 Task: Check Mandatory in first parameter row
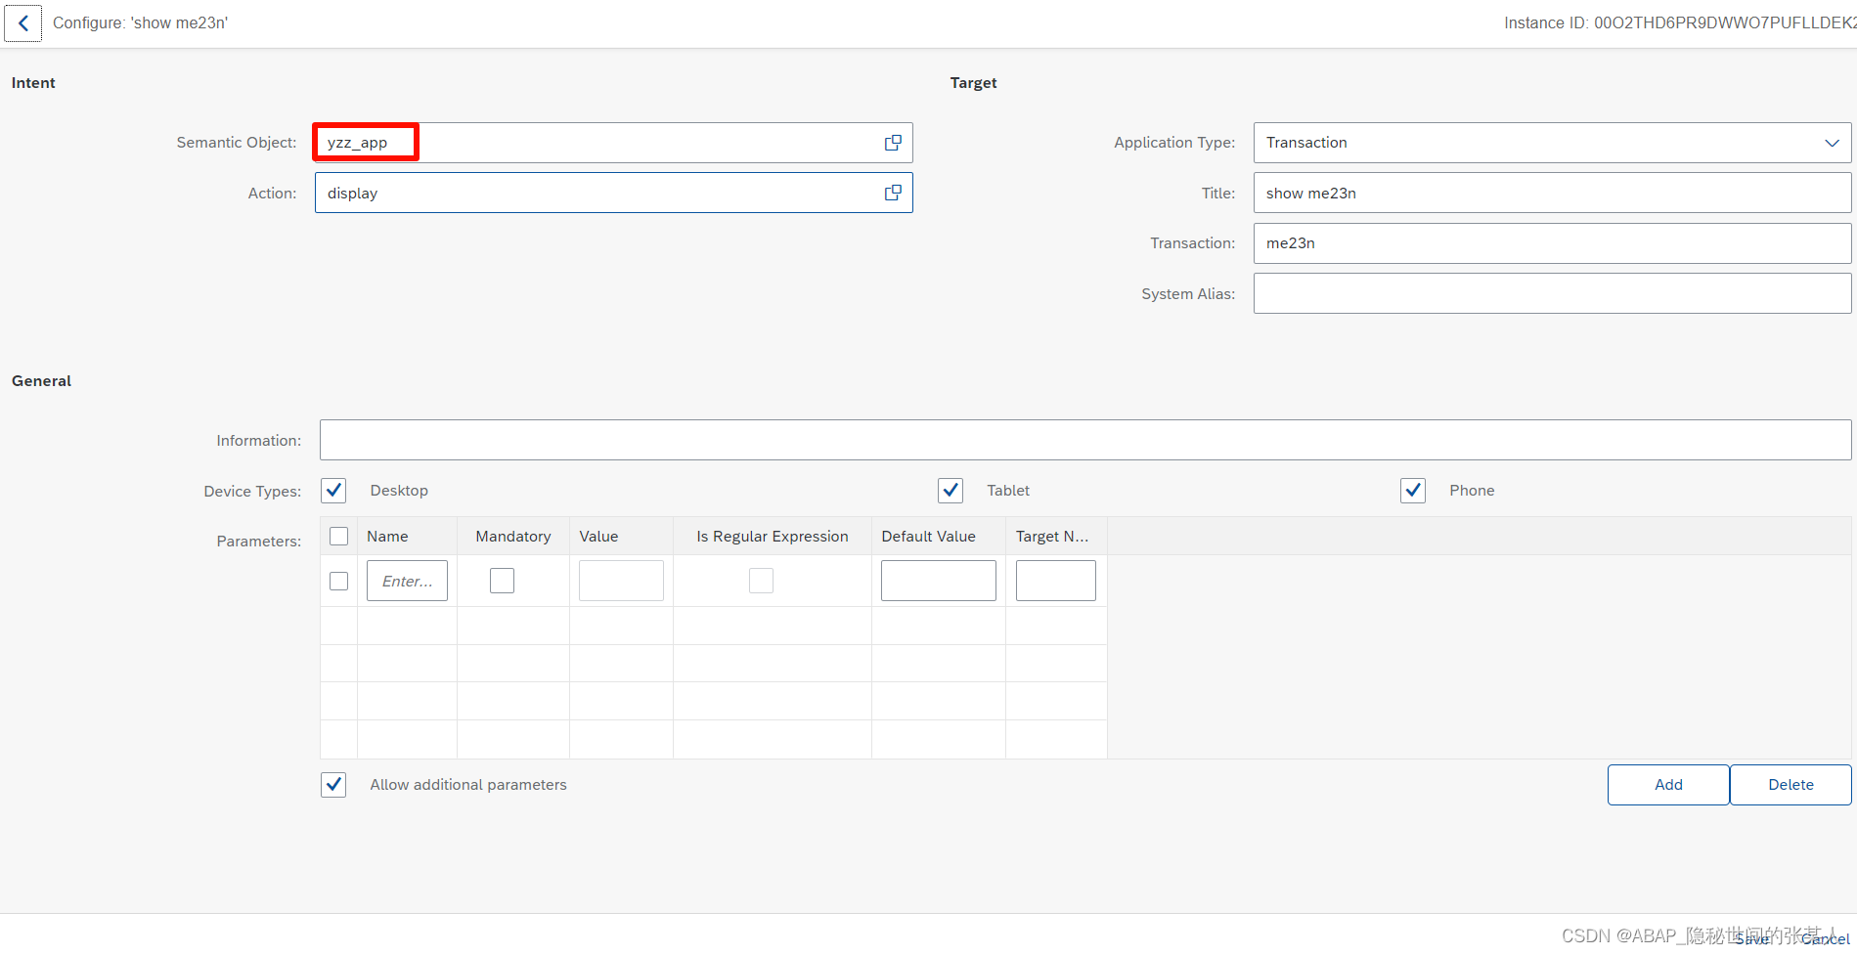click(x=502, y=581)
